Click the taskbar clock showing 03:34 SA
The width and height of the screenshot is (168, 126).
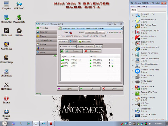(159, 124)
